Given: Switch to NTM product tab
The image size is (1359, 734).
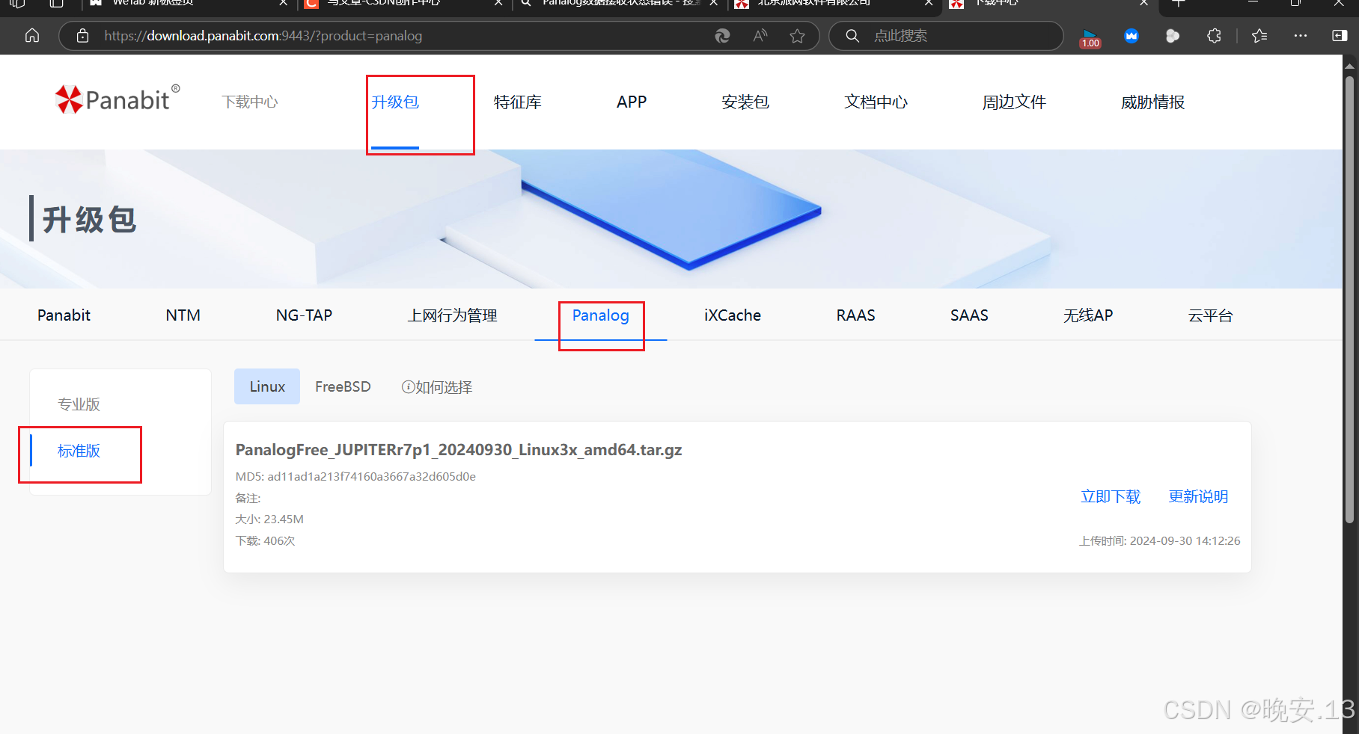Looking at the screenshot, I should pyautogui.click(x=183, y=315).
